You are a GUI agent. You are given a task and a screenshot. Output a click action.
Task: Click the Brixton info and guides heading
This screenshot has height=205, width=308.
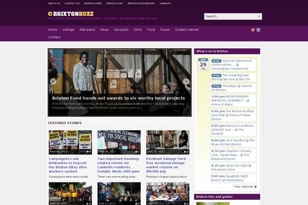click(x=214, y=197)
